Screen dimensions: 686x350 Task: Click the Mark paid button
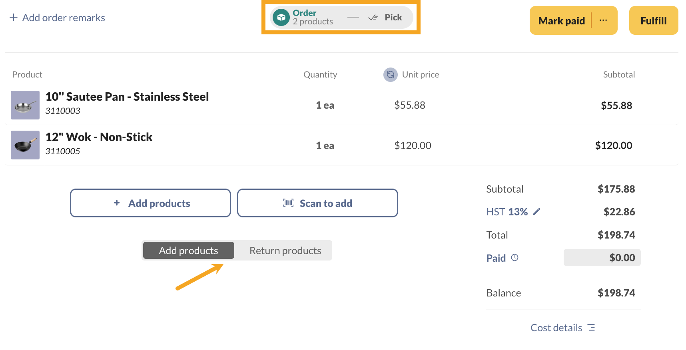point(561,21)
